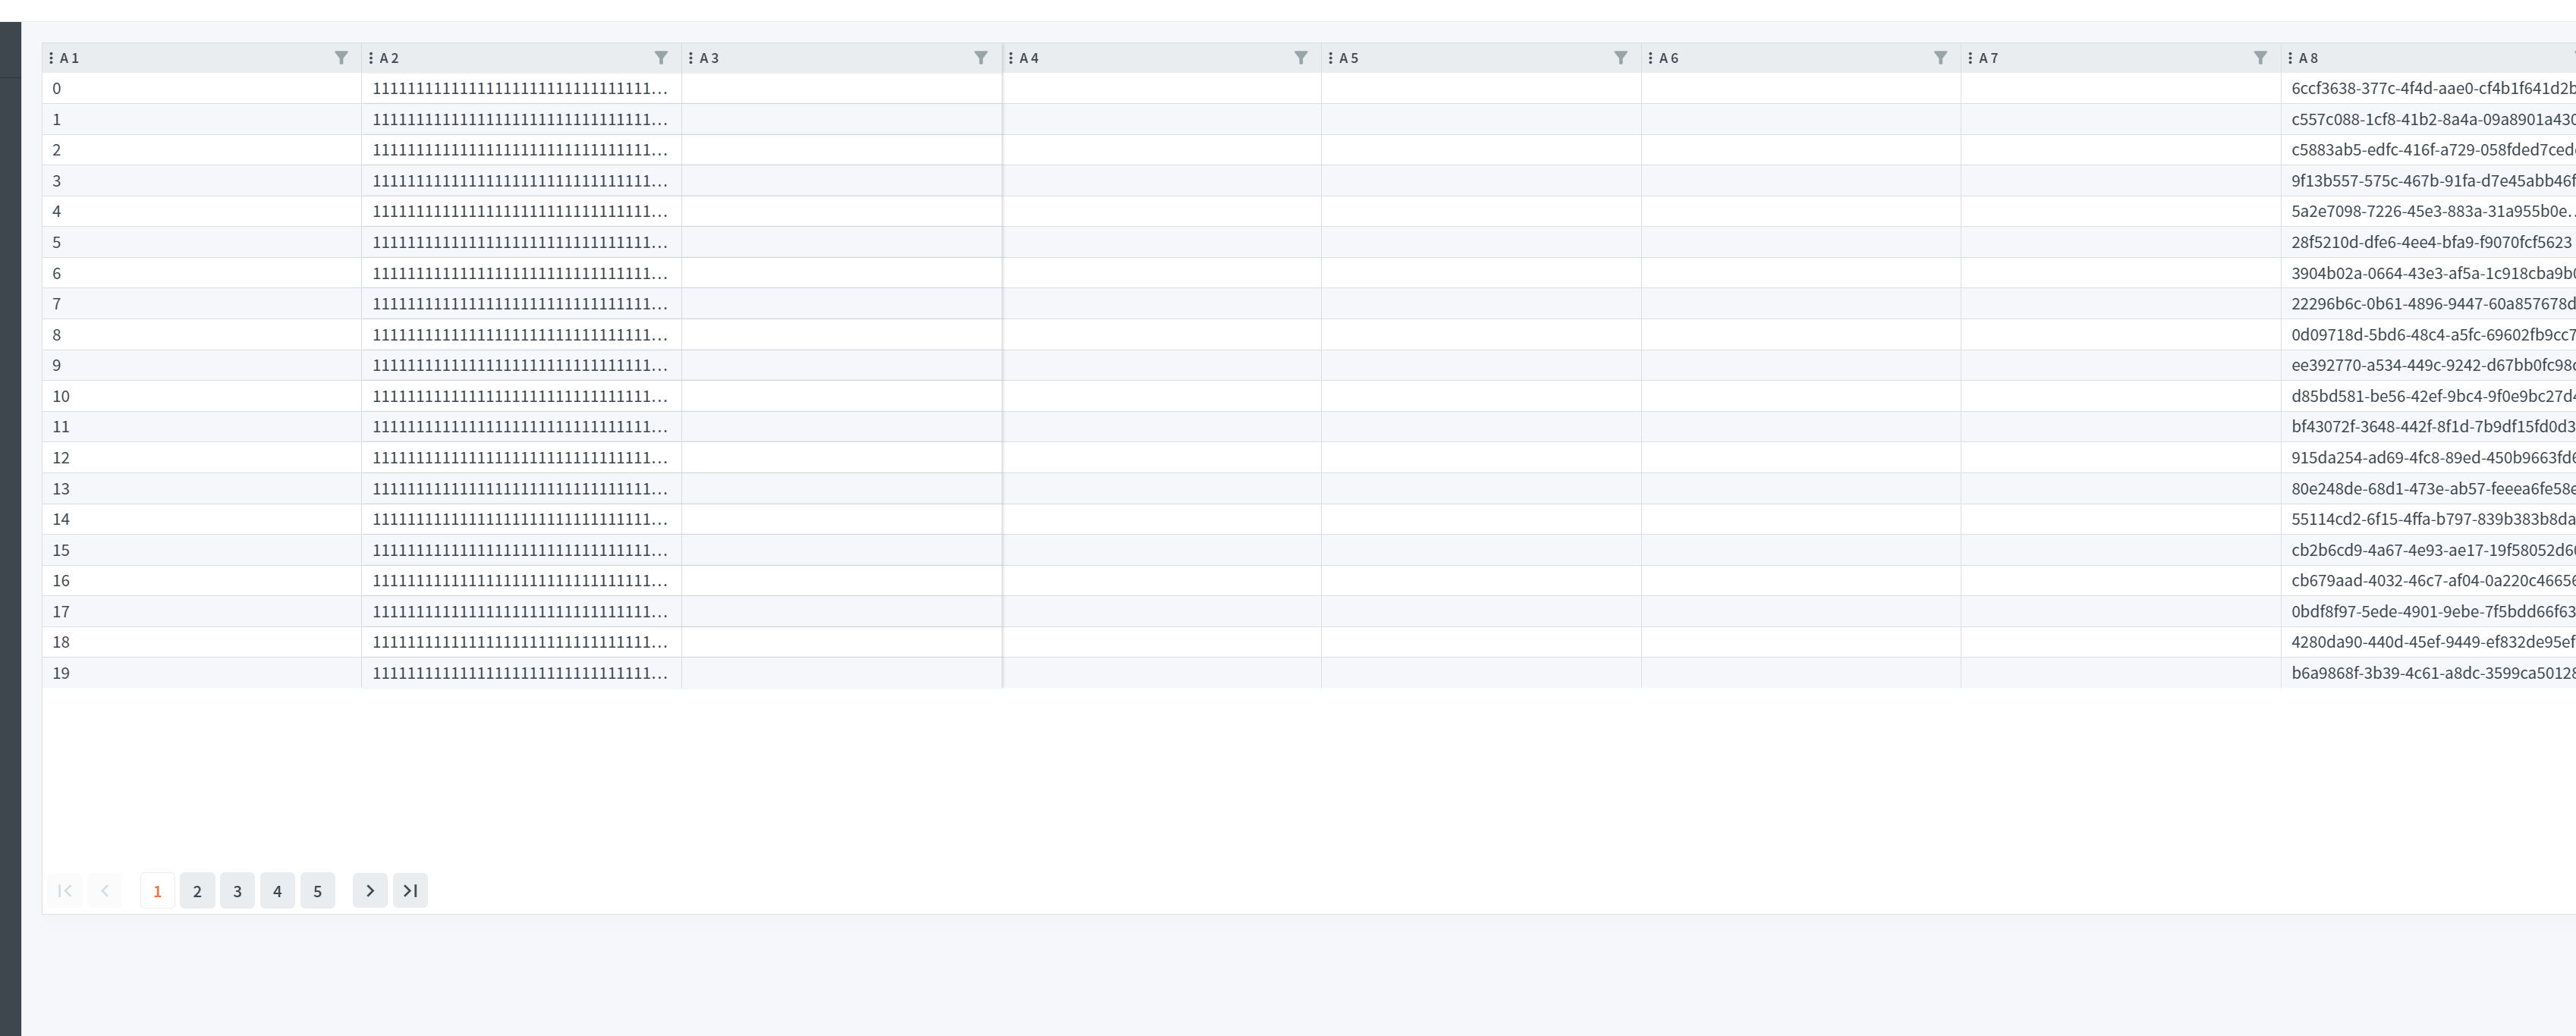Open column menu dots for A3
The image size is (2576, 1036).
tap(691, 58)
